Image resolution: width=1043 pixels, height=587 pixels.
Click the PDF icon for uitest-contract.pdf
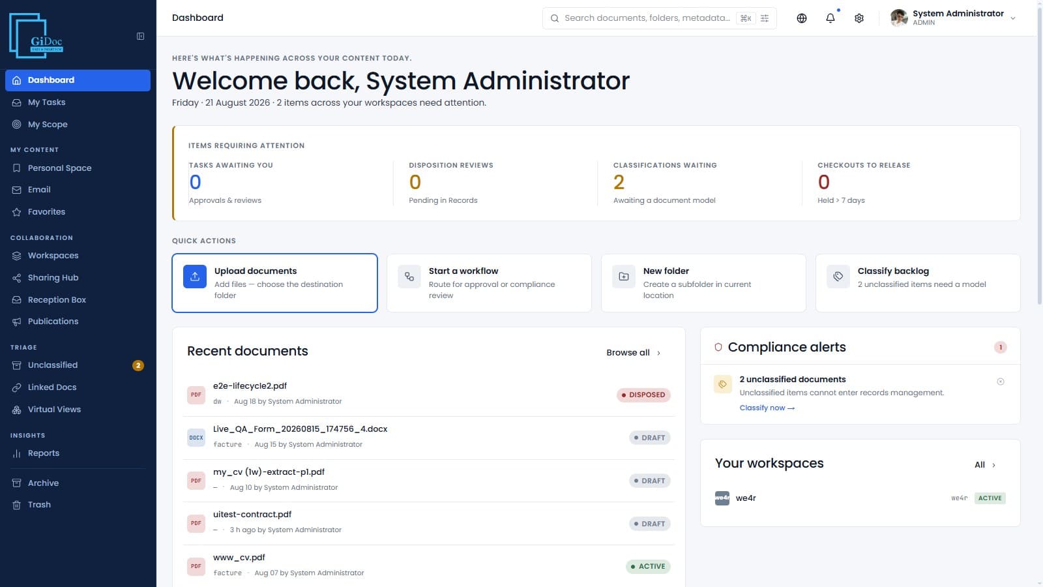point(196,523)
